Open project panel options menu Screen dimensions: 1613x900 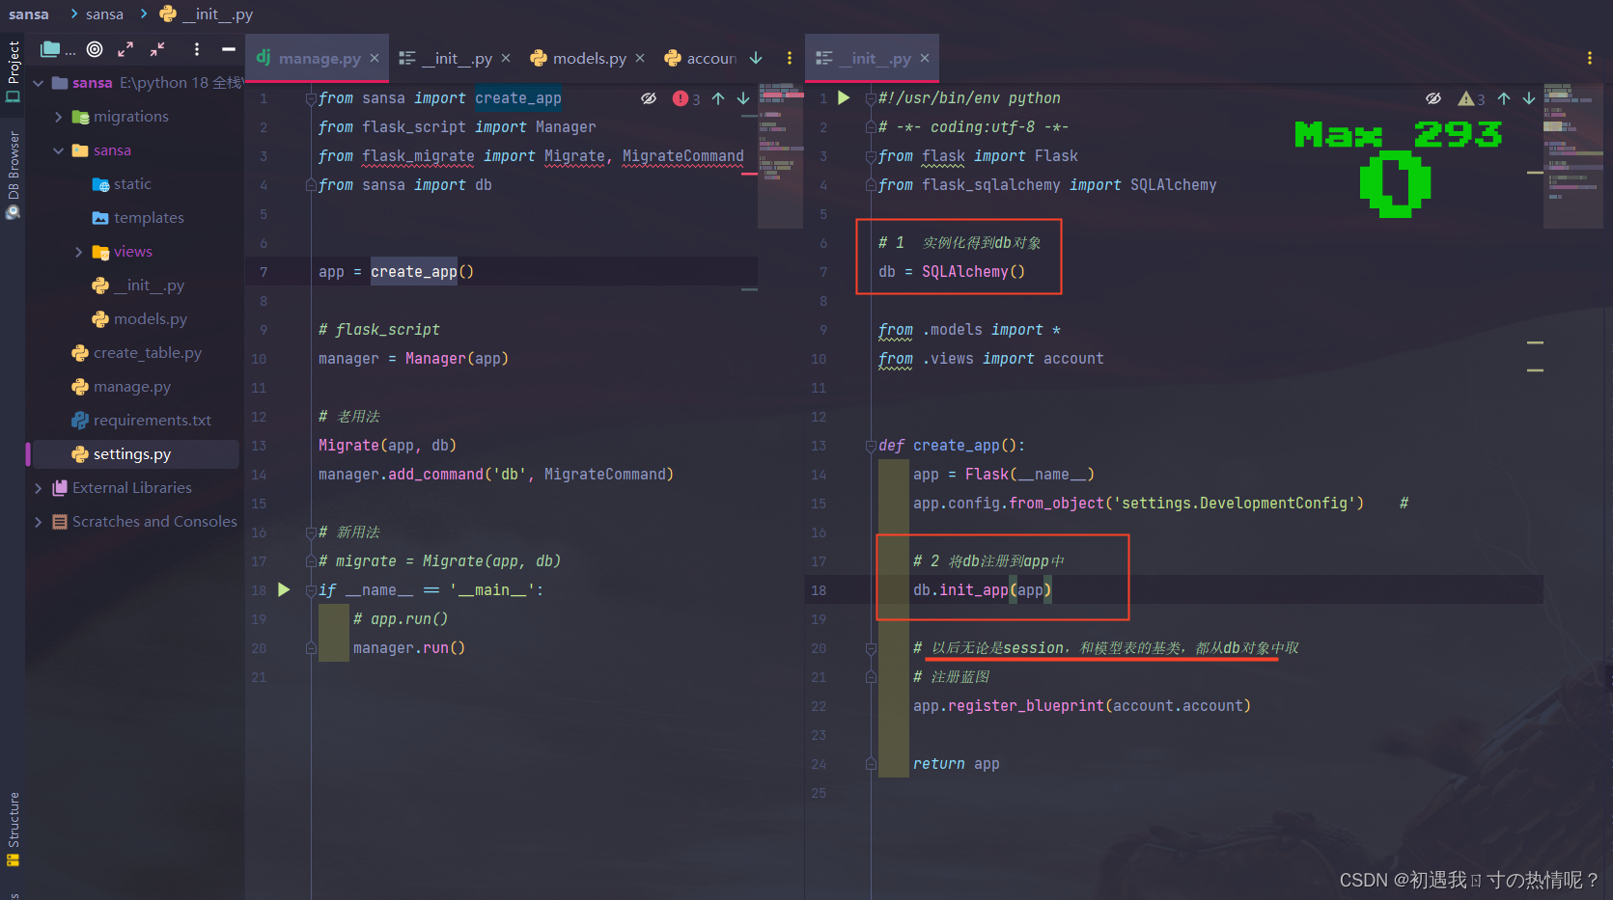click(197, 49)
